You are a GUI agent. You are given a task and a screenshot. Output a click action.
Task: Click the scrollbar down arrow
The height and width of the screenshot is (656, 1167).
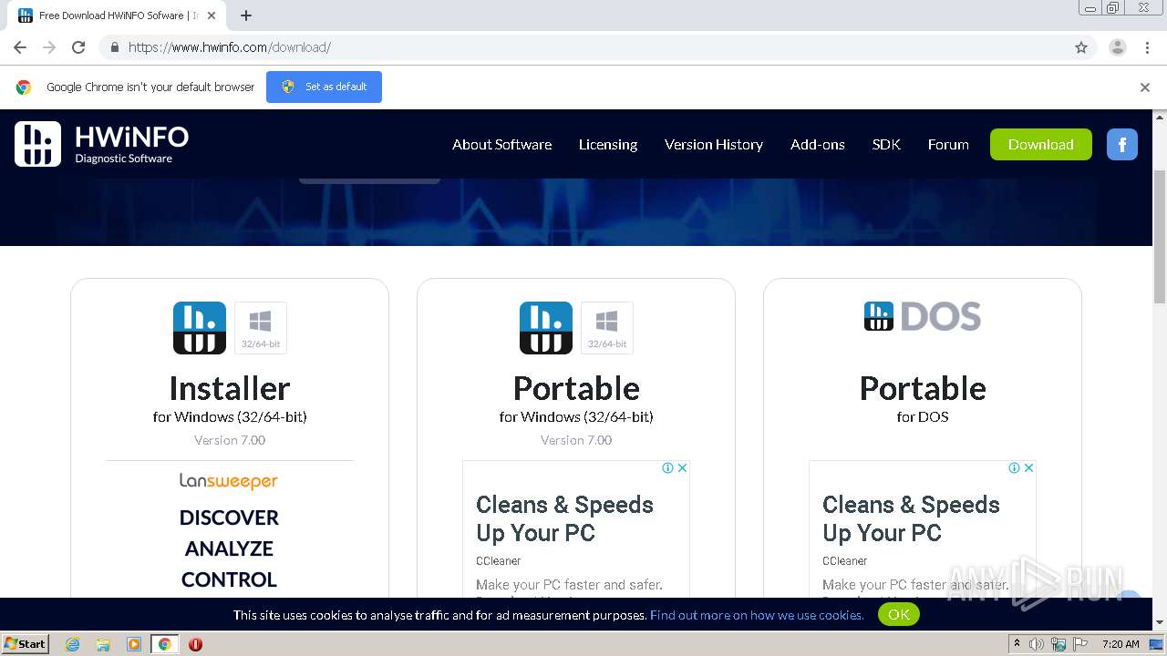1160,622
